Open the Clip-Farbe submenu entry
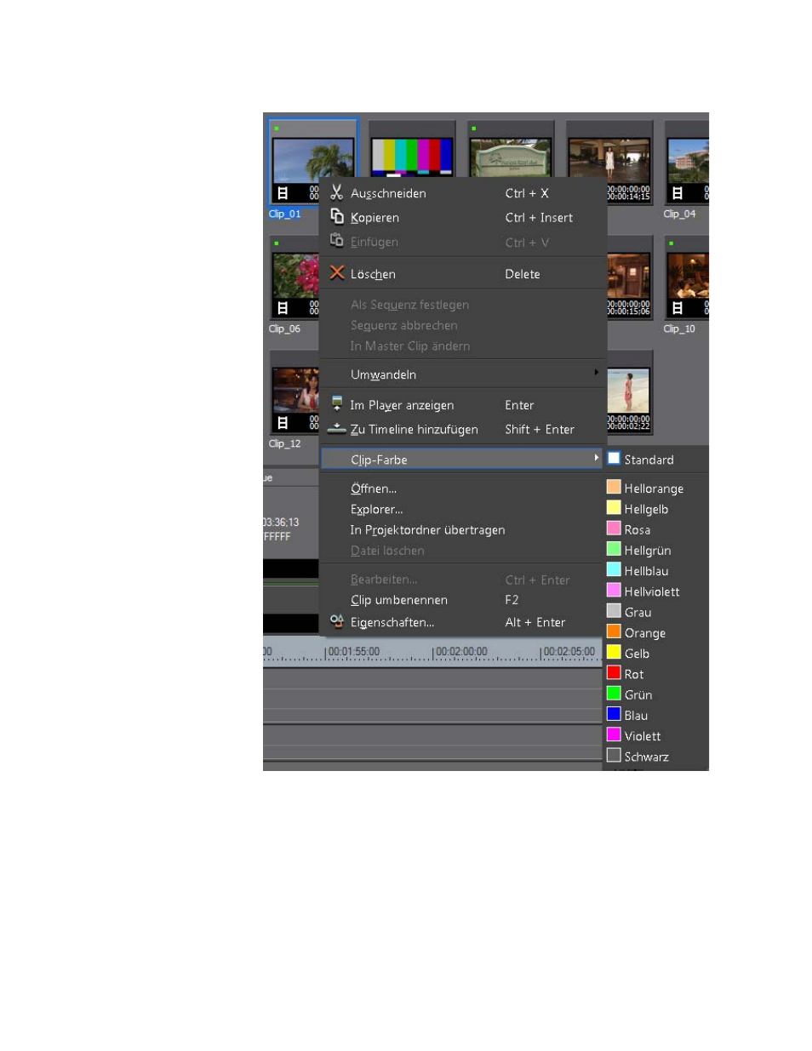The image size is (812, 1051). pyautogui.click(x=462, y=460)
